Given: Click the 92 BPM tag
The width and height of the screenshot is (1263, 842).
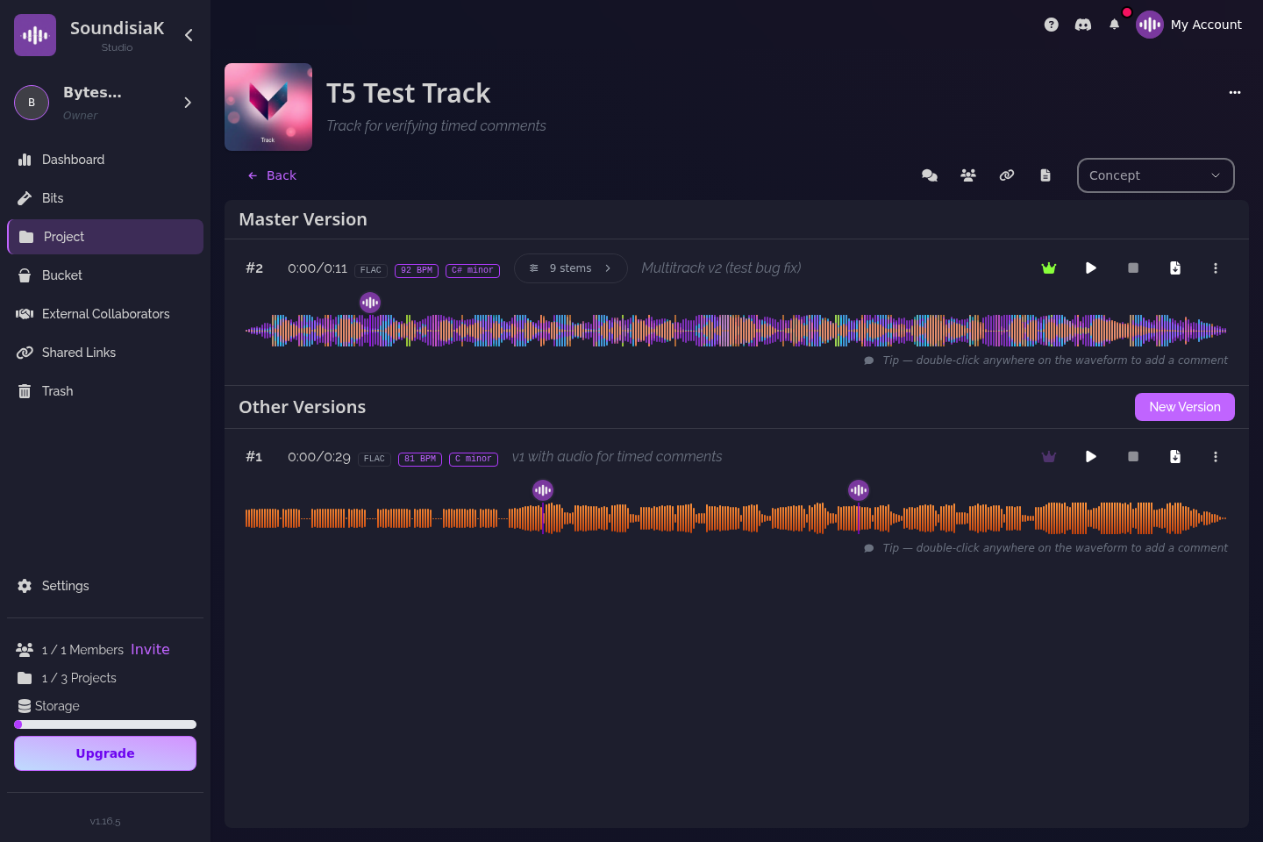Looking at the screenshot, I should coord(417,270).
